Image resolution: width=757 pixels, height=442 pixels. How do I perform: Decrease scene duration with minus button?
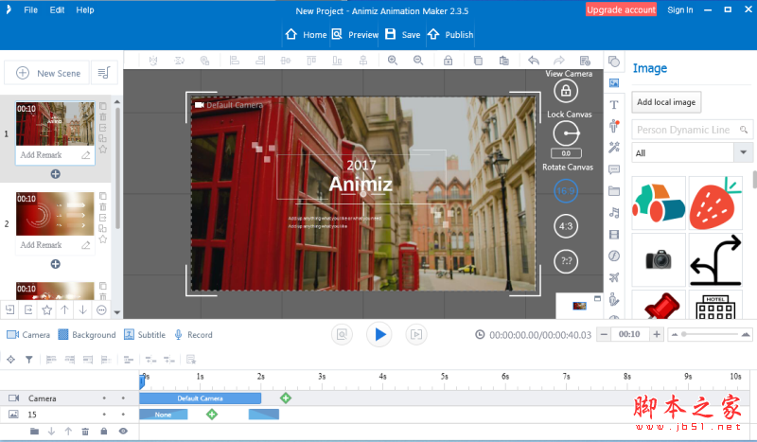tap(604, 334)
